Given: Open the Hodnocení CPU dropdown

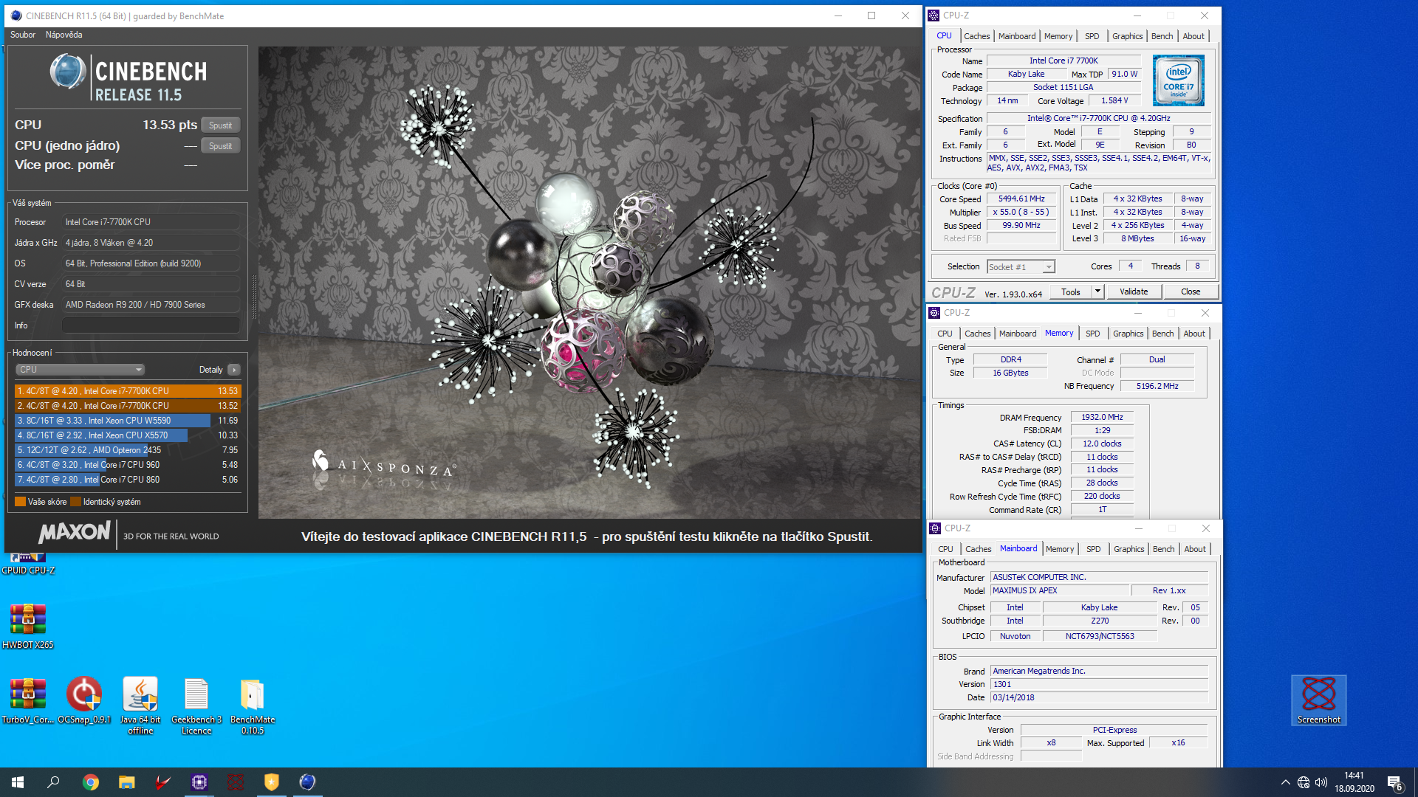Looking at the screenshot, I should pos(80,370).
